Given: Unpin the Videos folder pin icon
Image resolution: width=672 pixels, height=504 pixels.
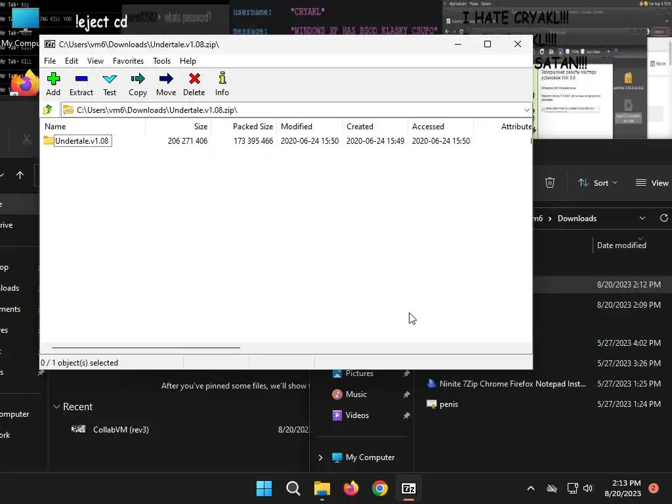Looking at the screenshot, I should click(x=406, y=415).
